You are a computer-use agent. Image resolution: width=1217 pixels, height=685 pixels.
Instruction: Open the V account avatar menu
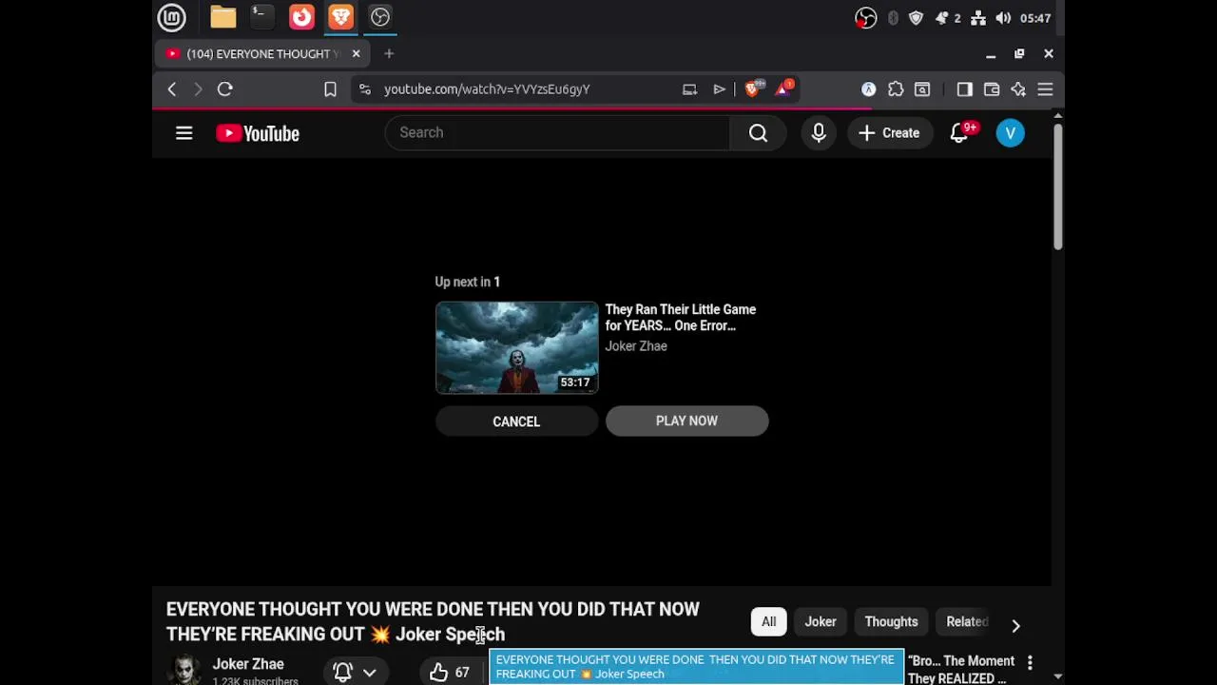click(1011, 133)
